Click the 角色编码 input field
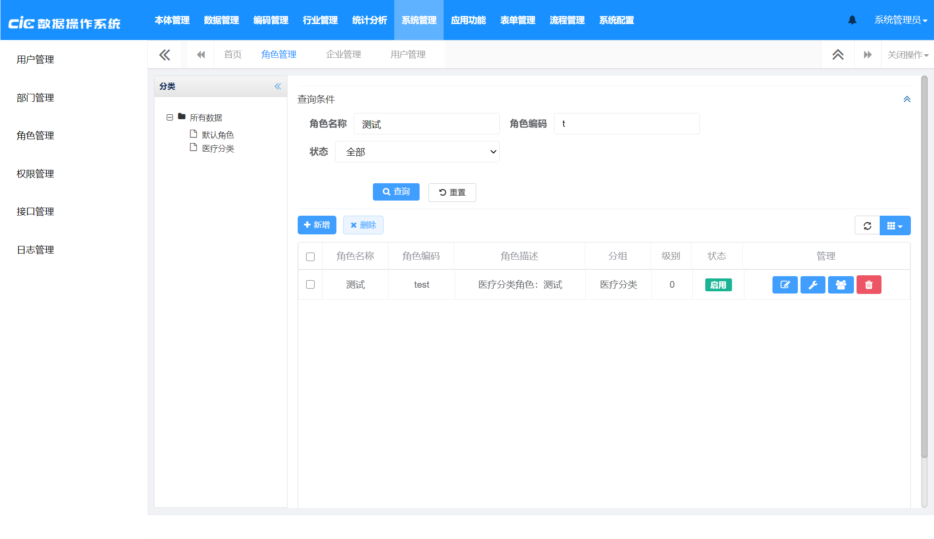Image resolution: width=934 pixels, height=539 pixels. point(627,124)
